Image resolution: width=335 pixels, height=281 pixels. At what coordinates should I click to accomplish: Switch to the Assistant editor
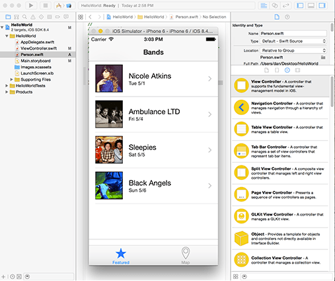[275, 5]
